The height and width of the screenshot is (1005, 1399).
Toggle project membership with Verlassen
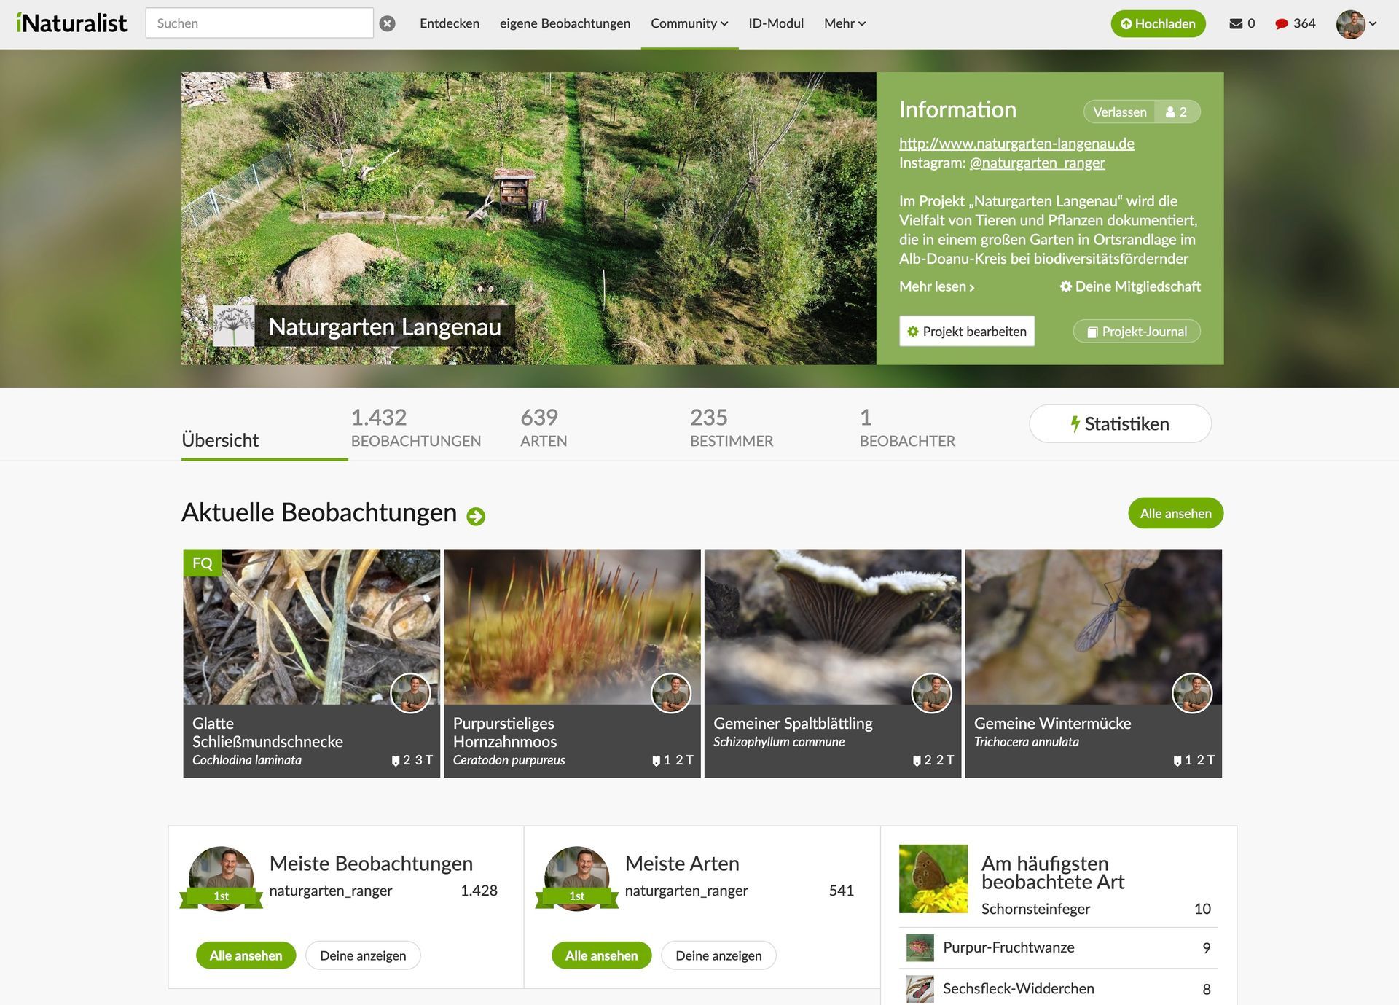pyautogui.click(x=1119, y=112)
